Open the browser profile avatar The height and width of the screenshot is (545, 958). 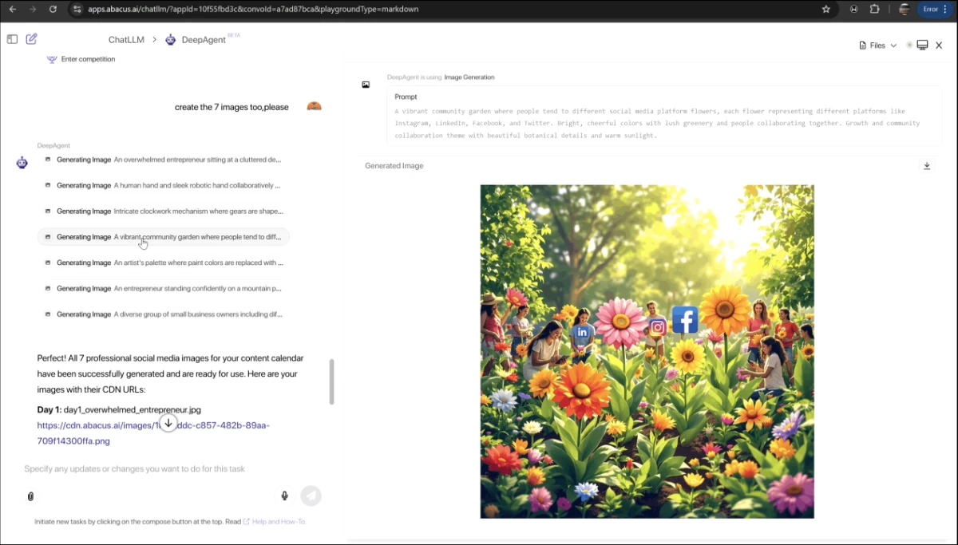pos(905,10)
